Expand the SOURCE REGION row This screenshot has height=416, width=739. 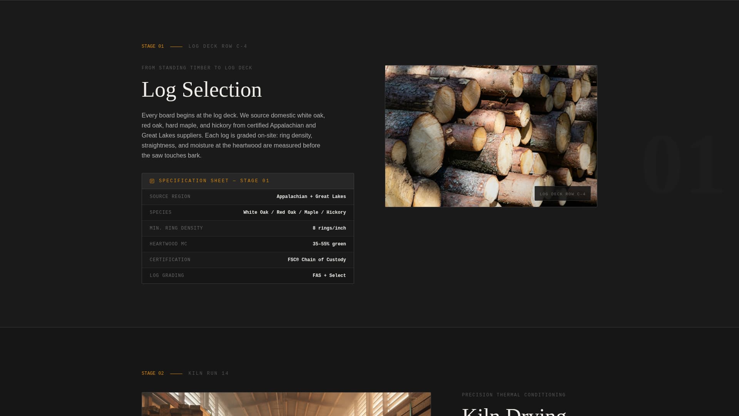[x=247, y=196]
